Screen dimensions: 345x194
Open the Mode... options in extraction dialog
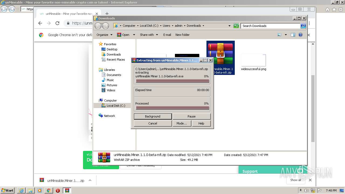(181, 123)
